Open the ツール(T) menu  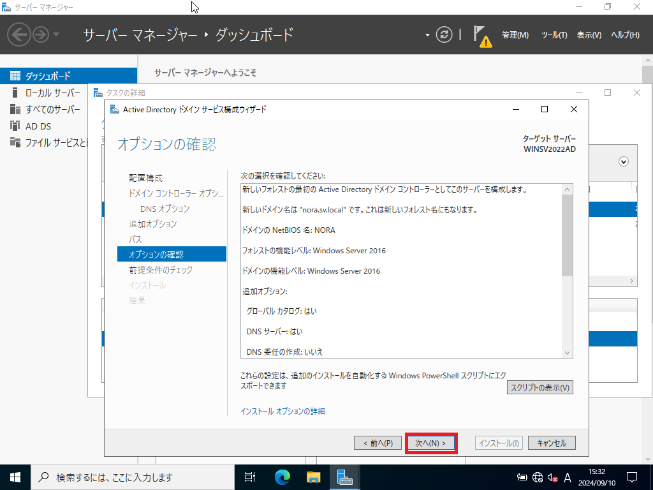[554, 35]
